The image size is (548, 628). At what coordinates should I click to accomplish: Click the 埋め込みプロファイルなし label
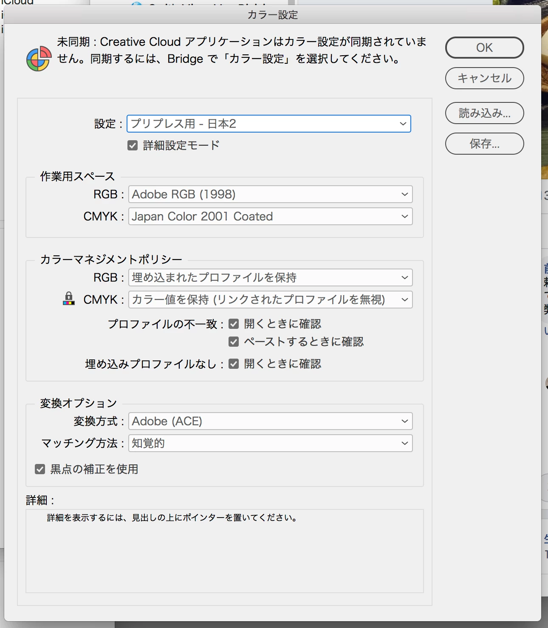click(155, 364)
